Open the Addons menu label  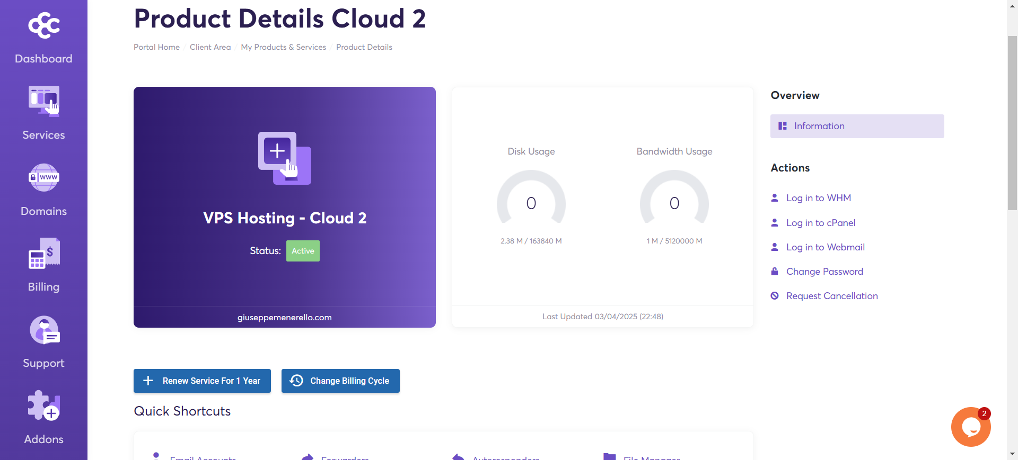(43, 439)
